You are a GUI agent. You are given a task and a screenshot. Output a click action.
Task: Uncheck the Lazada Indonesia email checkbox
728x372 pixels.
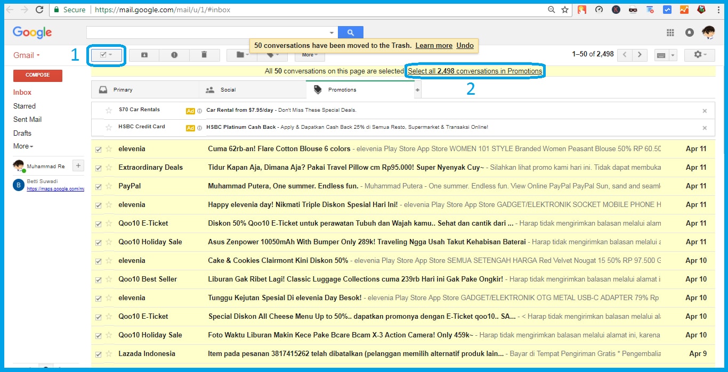pos(98,354)
